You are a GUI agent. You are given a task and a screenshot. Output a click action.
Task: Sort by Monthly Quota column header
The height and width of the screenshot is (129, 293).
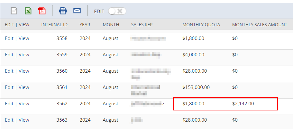201,25
